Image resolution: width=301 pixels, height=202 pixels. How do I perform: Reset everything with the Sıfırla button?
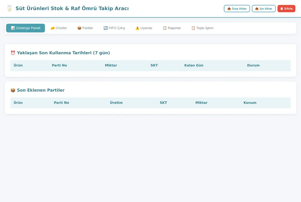pyautogui.click(x=286, y=9)
